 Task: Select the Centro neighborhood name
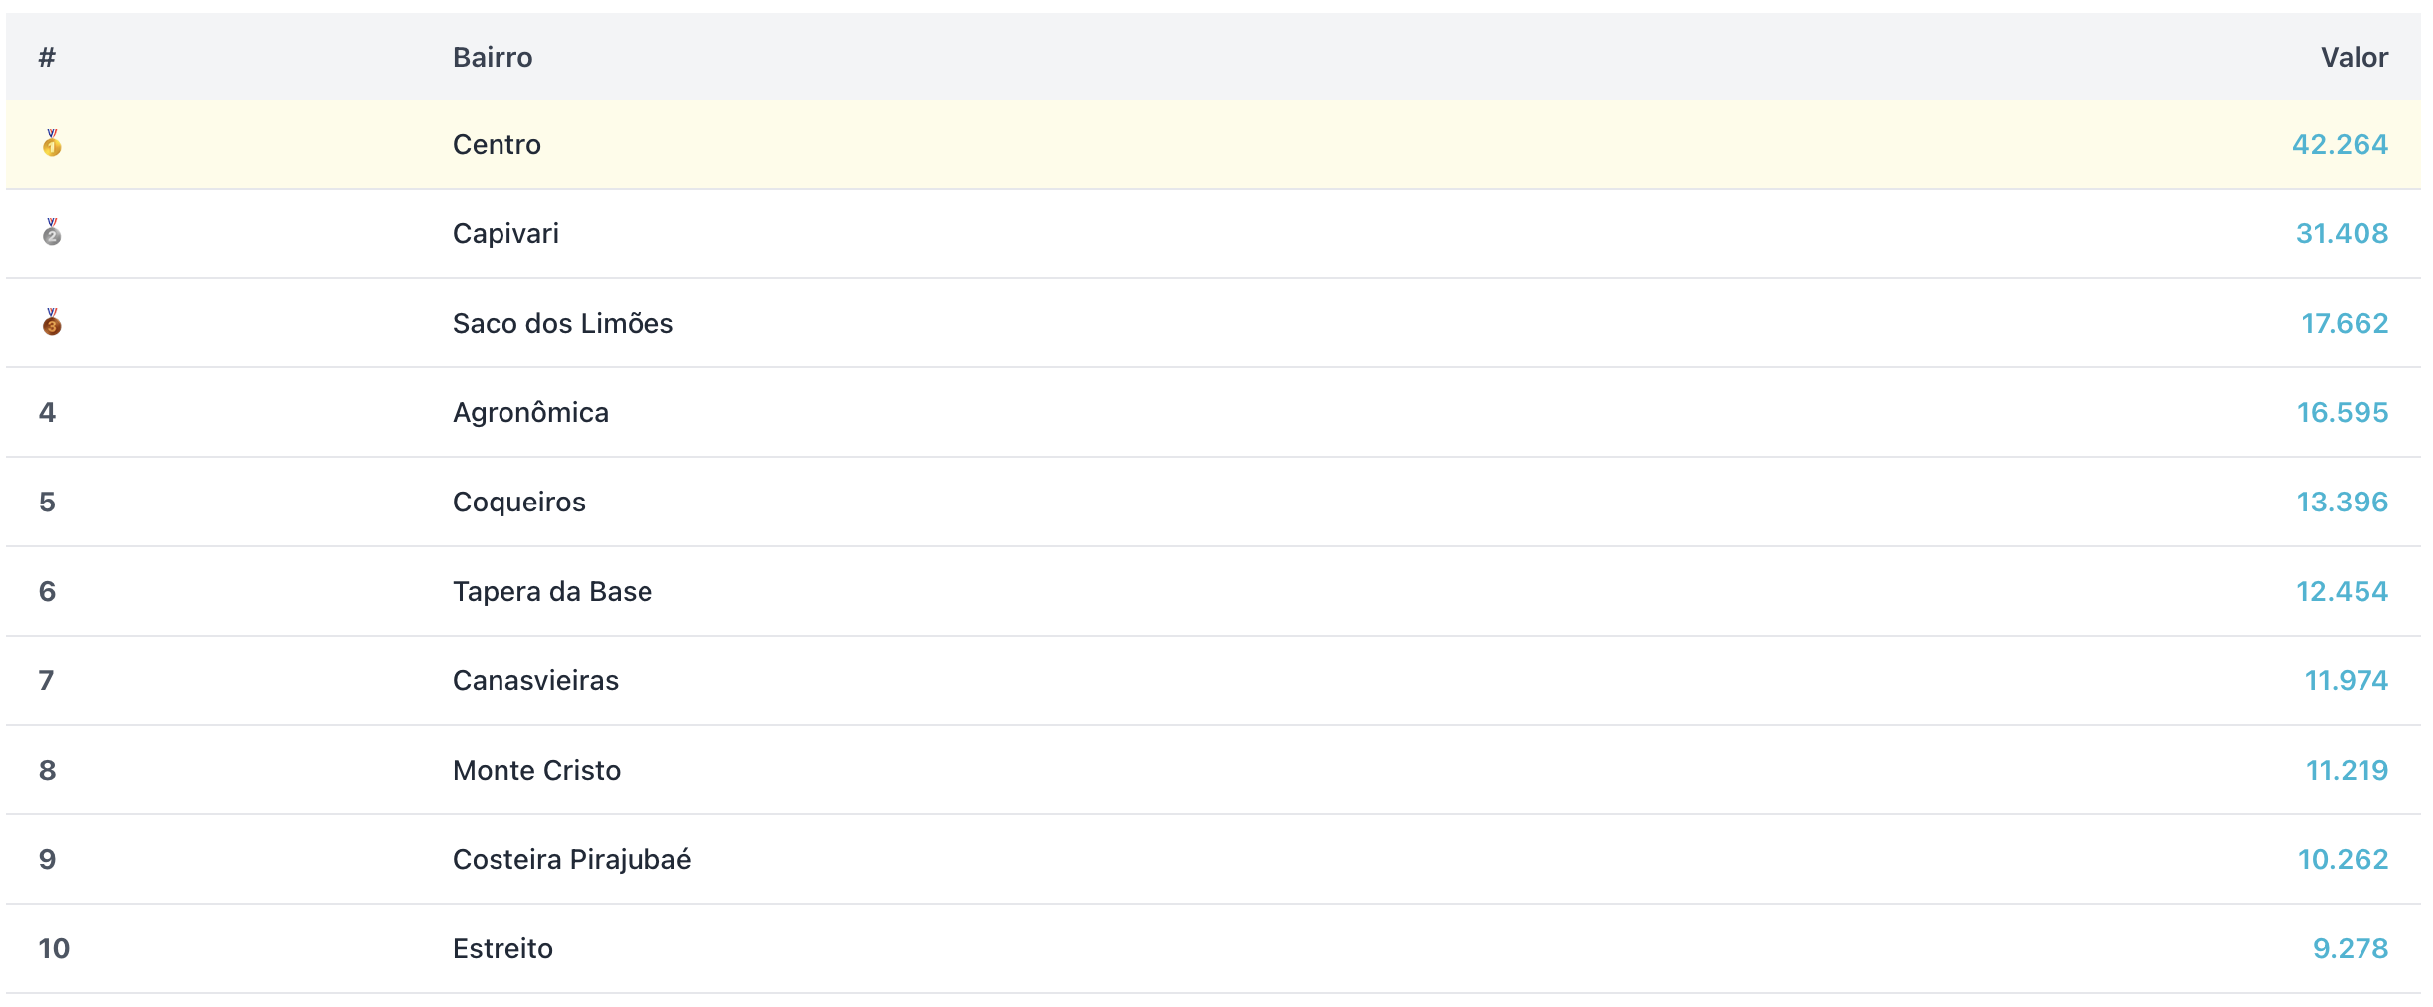click(497, 144)
